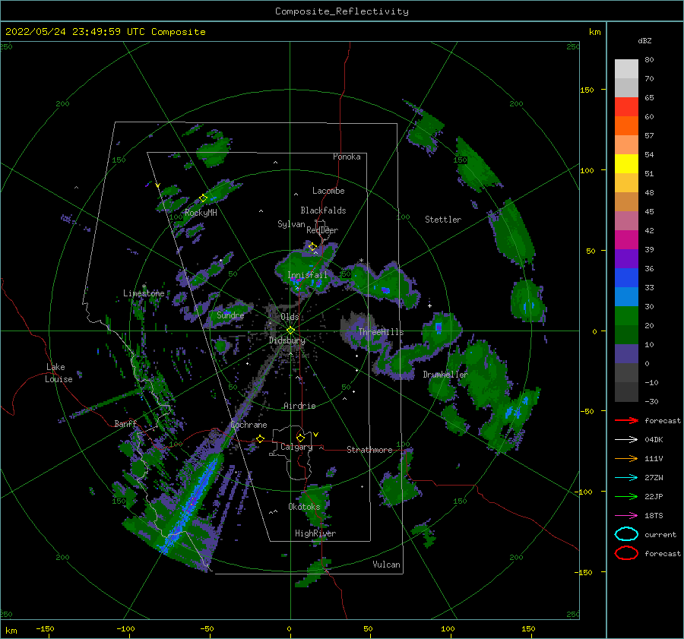Click the HighRiver label
Viewport: 684px width, 639px height.
pos(315,533)
